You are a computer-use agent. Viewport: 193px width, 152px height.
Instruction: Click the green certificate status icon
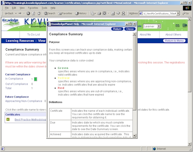pos(8,119)
